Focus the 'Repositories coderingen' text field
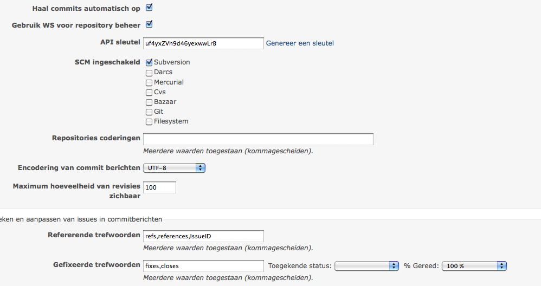The width and height of the screenshot is (541, 286). [258, 139]
